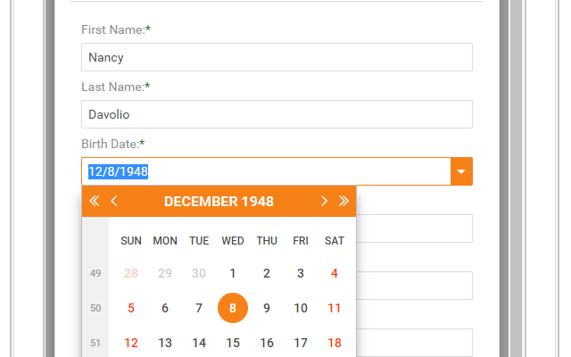The image size is (571, 357).
Task: Go to previous year double-chevron
Action: pos(95,202)
